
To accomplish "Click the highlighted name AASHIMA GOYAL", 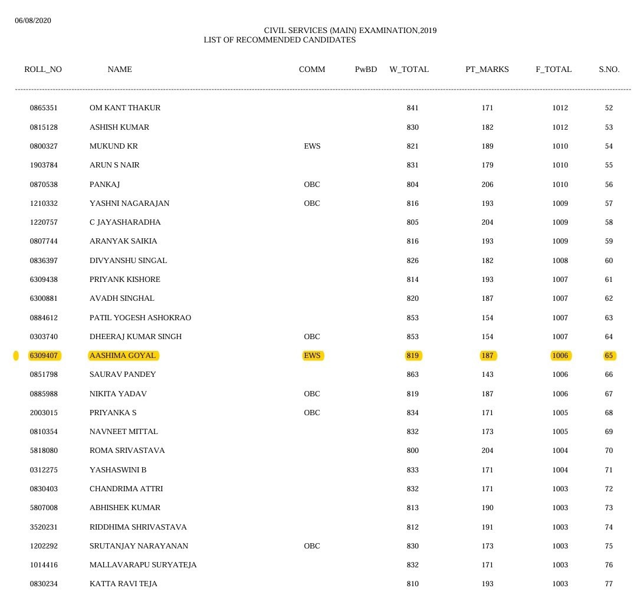I will 123,356.
